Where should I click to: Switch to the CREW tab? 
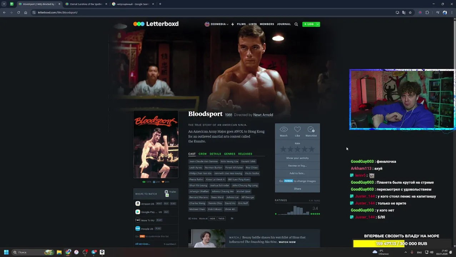pos(202,154)
